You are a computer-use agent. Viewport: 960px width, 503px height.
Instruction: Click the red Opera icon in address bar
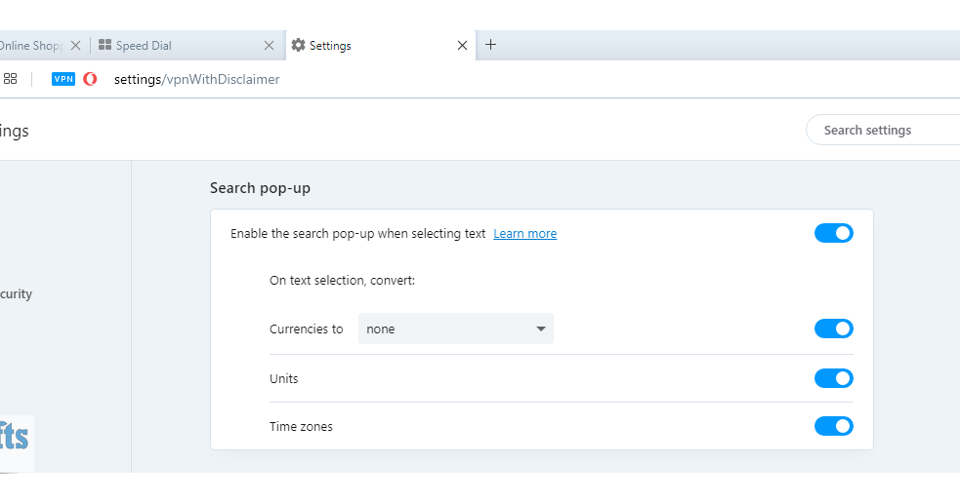(90, 79)
